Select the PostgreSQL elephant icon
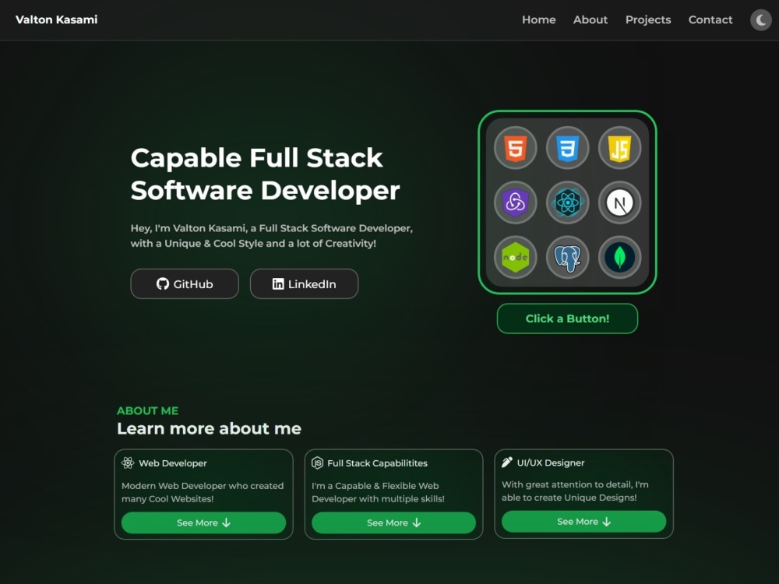The width and height of the screenshot is (779, 584). pyautogui.click(x=567, y=257)
